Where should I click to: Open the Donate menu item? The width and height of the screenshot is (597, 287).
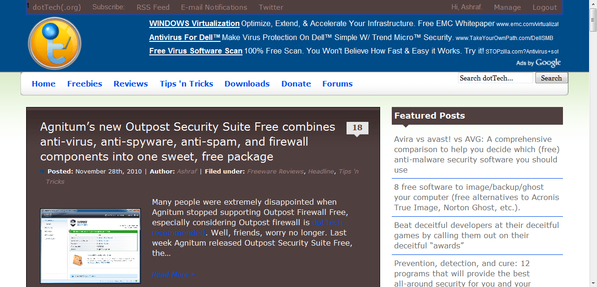296,84
